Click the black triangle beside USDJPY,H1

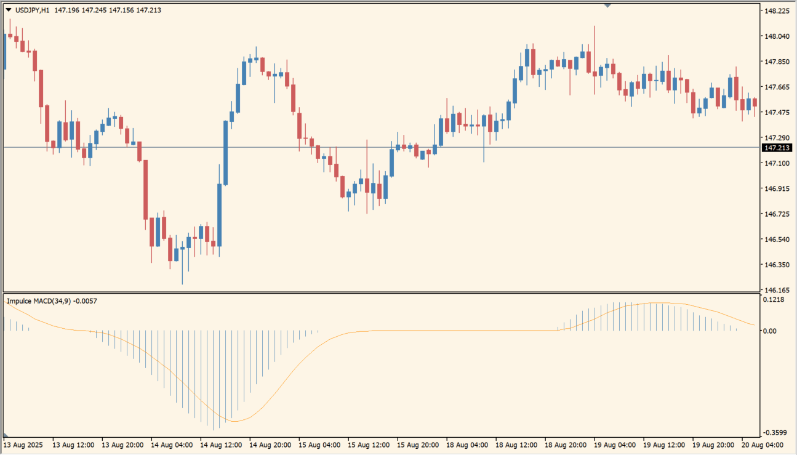click(x=9, y=10)
